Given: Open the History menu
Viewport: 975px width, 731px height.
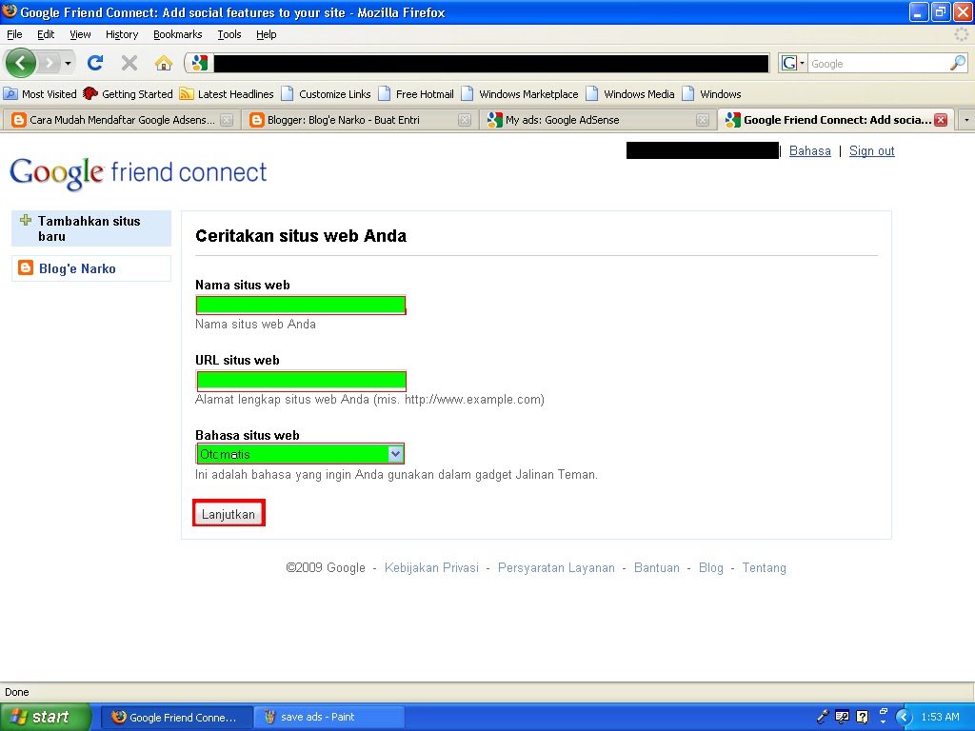Looking at the screenshot, I should (121, 34).
